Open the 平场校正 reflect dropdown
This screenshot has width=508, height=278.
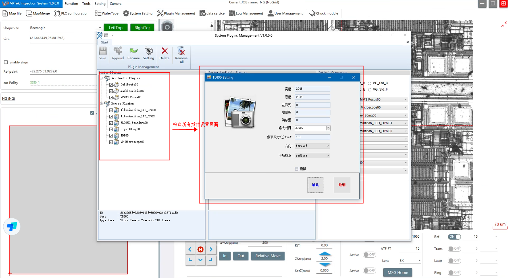(312, 156)
